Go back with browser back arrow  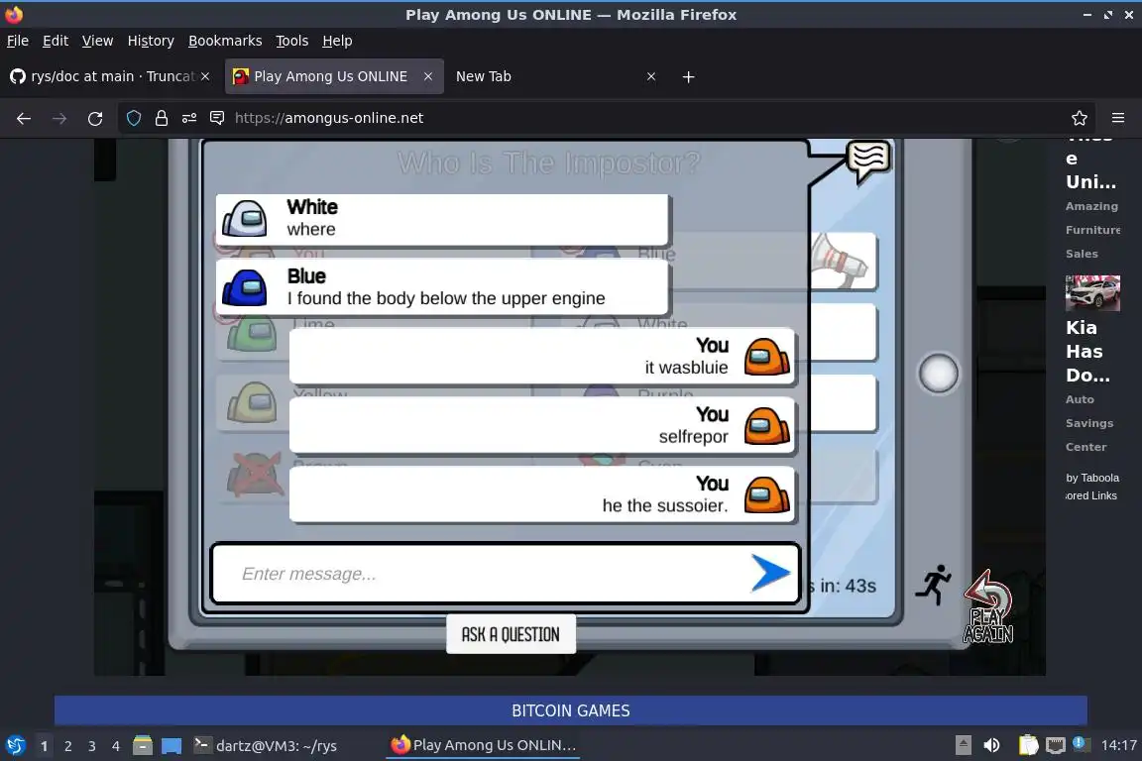[x=24, y=118]
